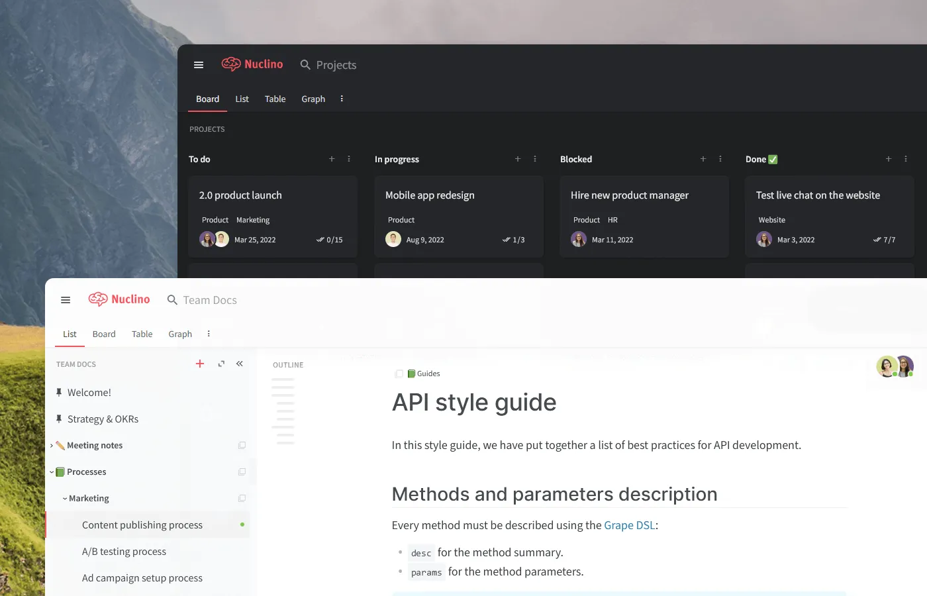Open more view options in Team Docs tabs
This screenshot has width=927, height=596.
click(209, 334)
